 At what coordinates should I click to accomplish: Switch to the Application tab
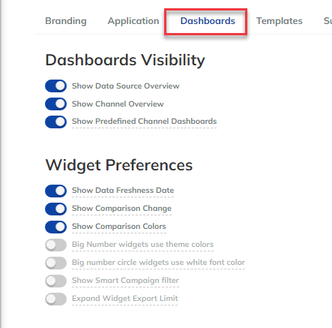tap(133, 21)
